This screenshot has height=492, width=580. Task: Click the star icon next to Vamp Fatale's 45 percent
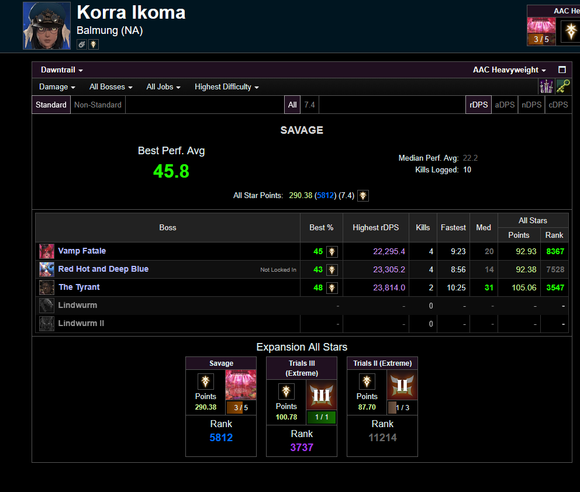point(332,252)
